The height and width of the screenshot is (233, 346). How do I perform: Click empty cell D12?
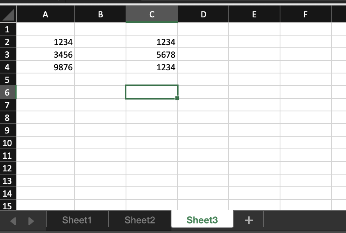point(203,168)
